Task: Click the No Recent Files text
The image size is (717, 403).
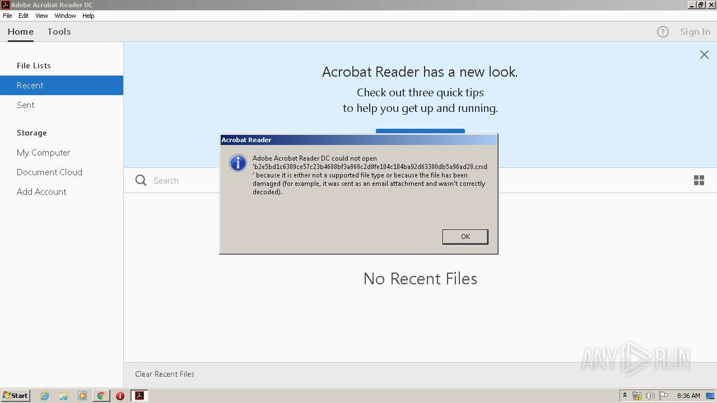Action: [x=420, y=278]
